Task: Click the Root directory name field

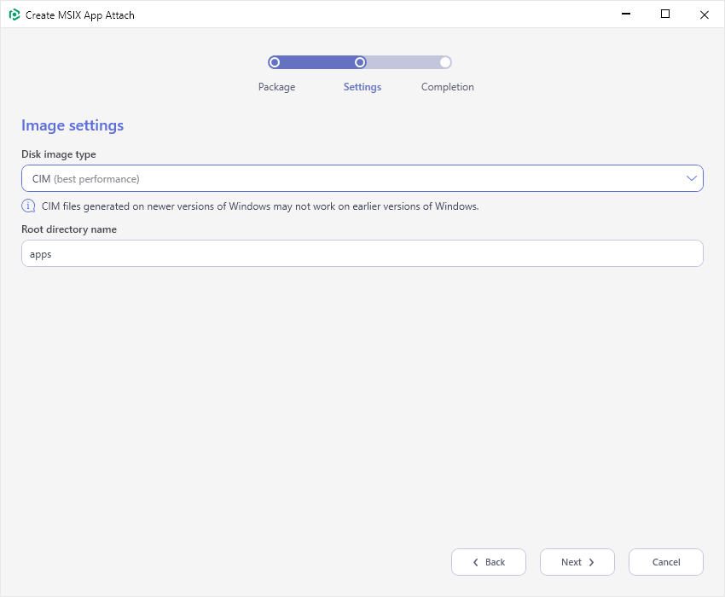Action: (362, 253)
